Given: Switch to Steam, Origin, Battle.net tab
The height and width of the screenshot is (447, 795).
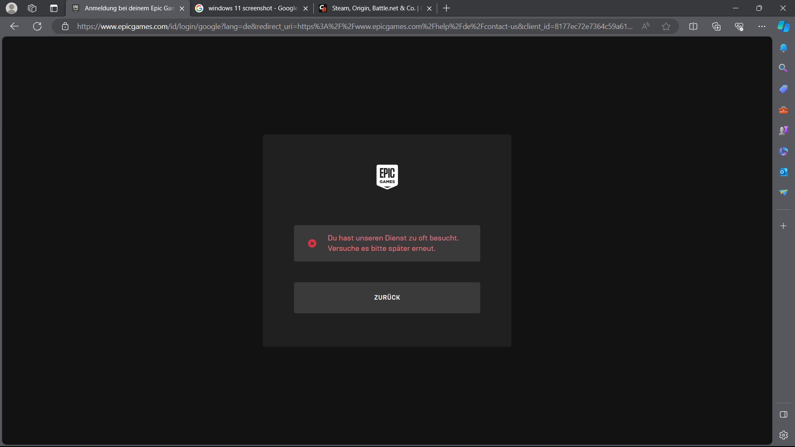Looking at the screenshot, I should [x=373, y=8].
